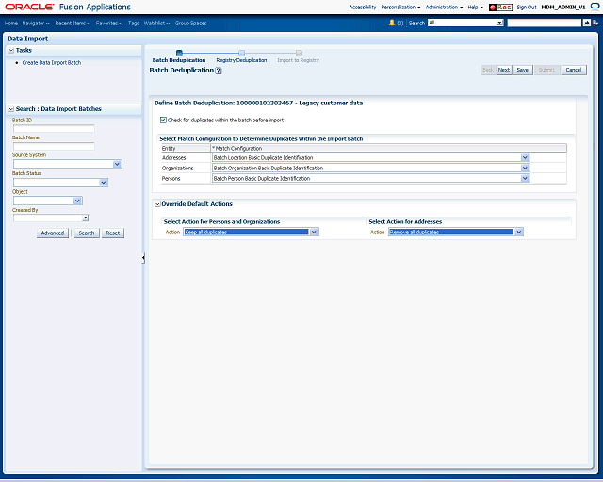
Task: Click the notifications bell icon
Action: [392, 23]
